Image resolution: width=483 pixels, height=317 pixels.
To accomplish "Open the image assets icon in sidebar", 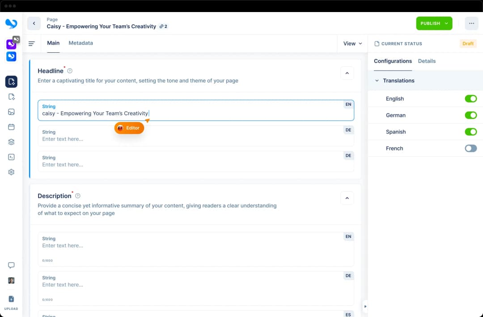I will (x=11, y=112).
